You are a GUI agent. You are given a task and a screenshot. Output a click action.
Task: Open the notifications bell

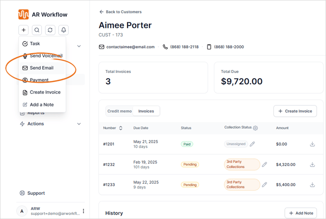[63, 30]
